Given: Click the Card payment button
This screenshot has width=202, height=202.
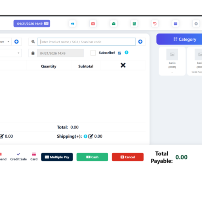Looking at the screenshot, I should 34,157.
